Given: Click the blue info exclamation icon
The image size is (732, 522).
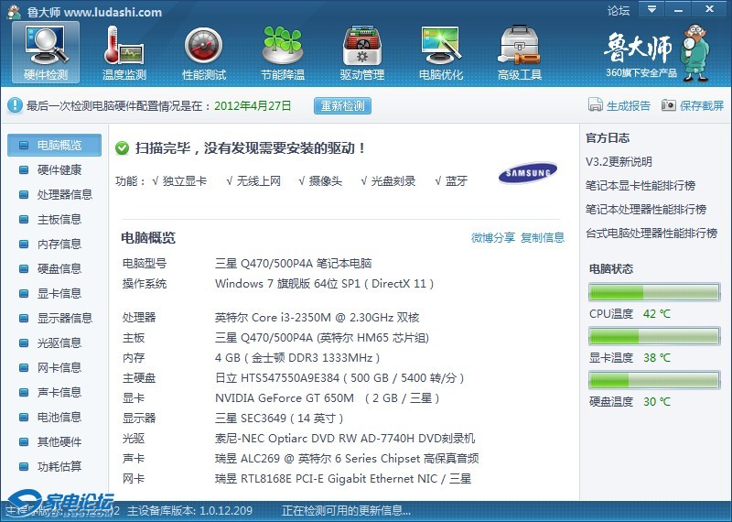Looking at the screenshot, I should tap(15, 105).
